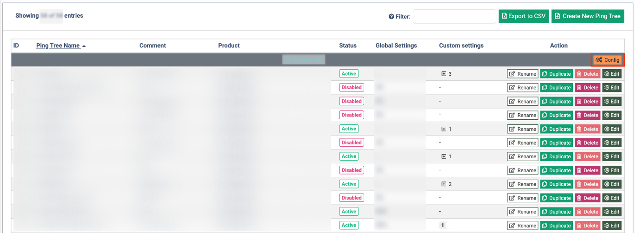Expand the fifth row's custom settings plus box

tap(444, 129)
